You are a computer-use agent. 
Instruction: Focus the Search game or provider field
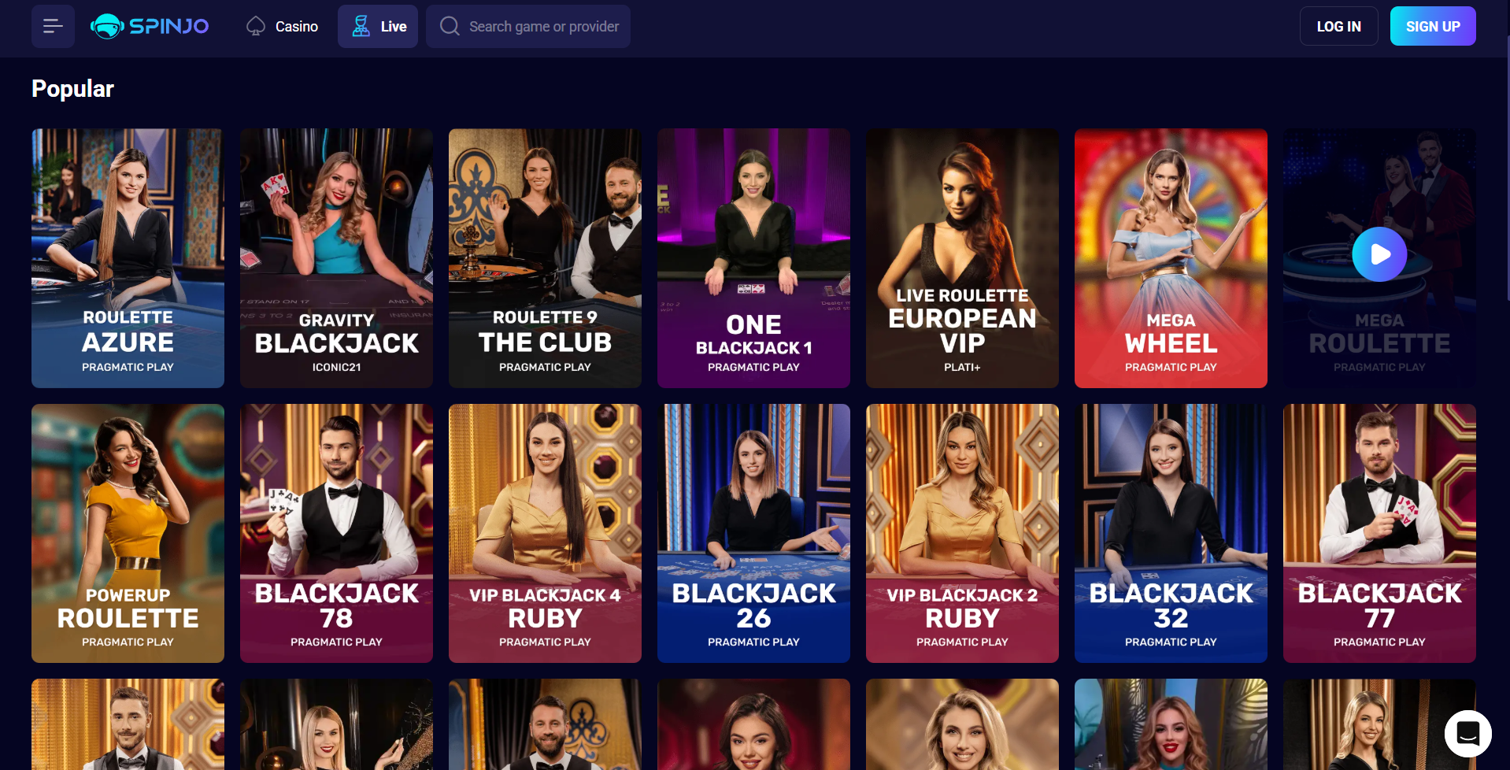(528, 26)
